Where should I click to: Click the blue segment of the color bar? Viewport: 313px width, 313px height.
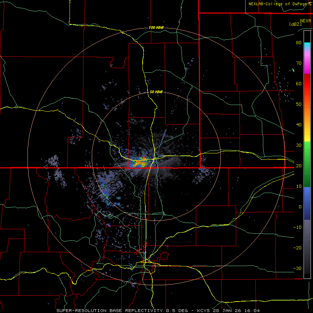[x=307, y=203]
